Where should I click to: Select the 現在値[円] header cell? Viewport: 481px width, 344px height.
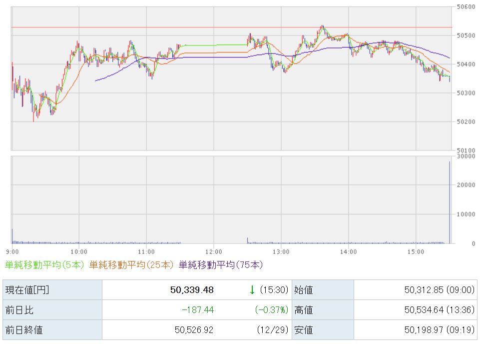(x=52, y=290)
